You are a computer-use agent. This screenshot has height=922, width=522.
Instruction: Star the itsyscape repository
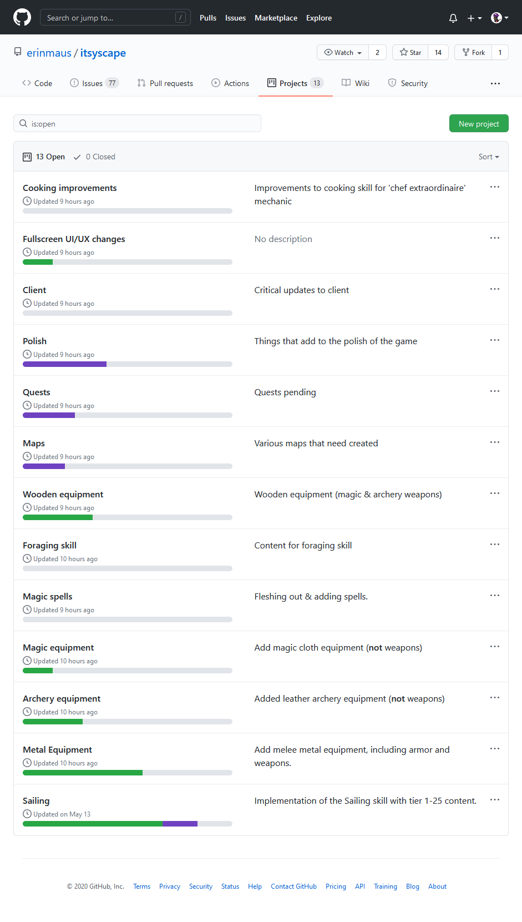click(x=410, y=52)
